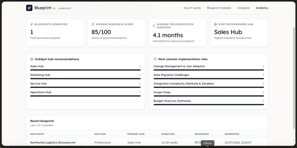
Task: Click the Blueprints Generated card value 1
Action: pos(32,32)
